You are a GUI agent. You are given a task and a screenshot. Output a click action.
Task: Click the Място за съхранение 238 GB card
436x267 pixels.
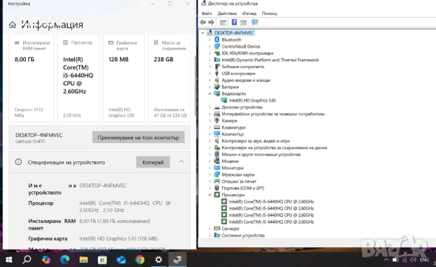[170, 78]
